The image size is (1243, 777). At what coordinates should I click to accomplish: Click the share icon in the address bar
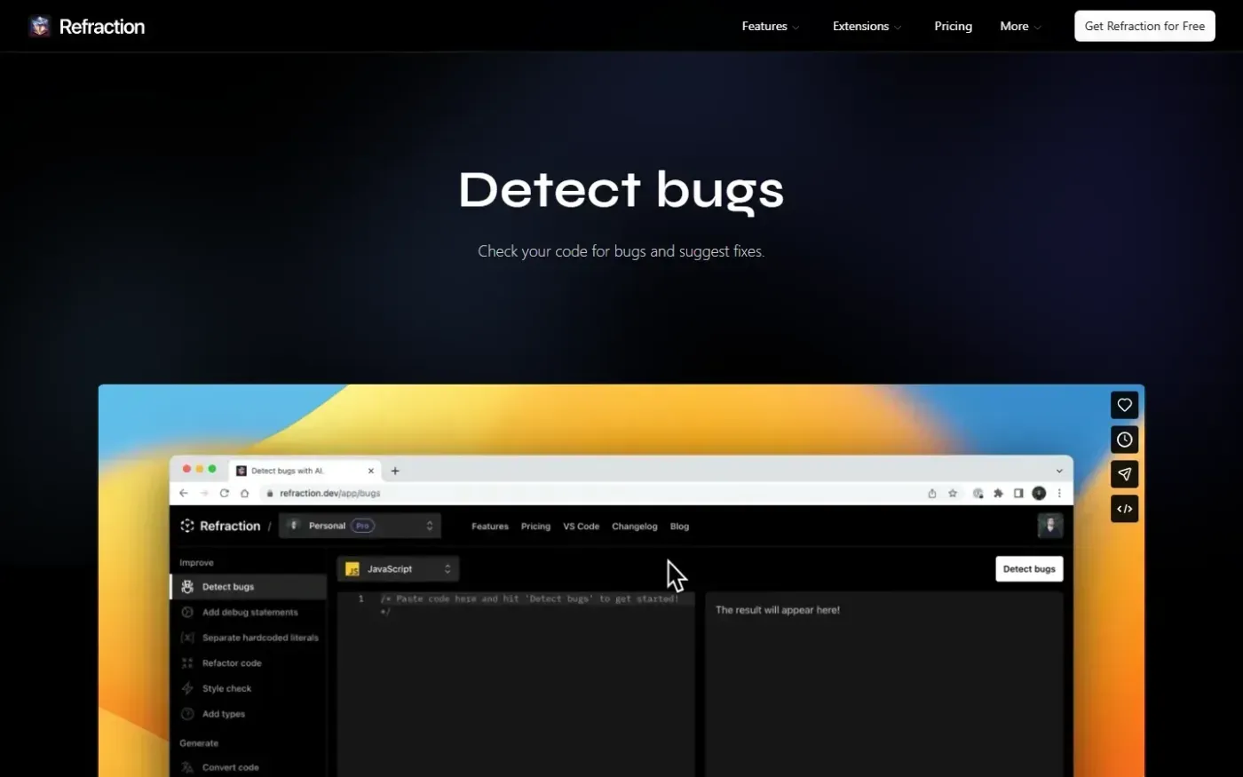point(932,494)
